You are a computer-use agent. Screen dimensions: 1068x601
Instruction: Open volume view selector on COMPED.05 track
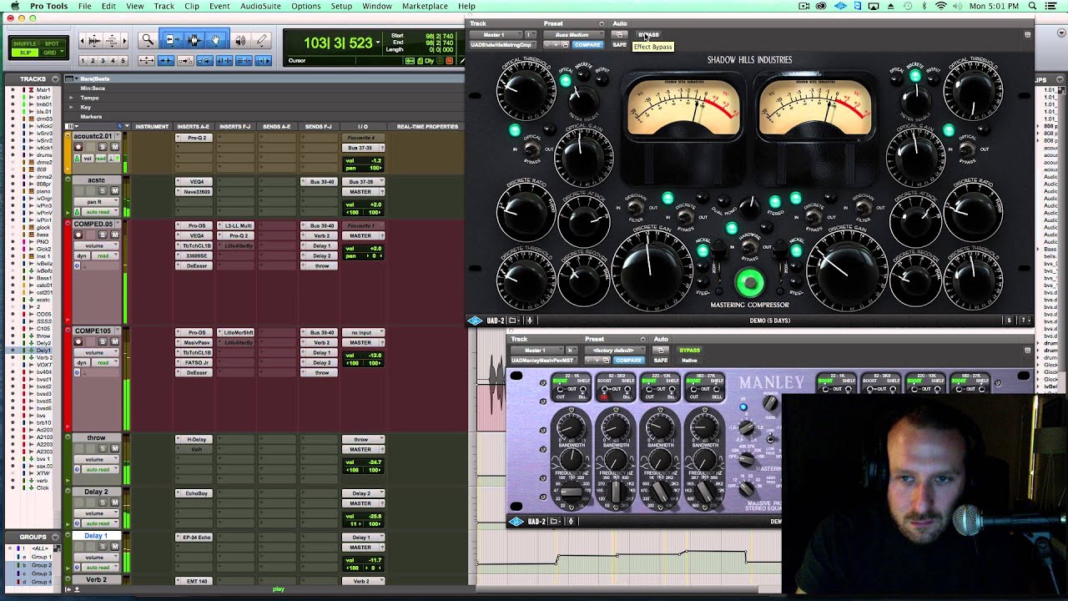click(x=97, y=245)
